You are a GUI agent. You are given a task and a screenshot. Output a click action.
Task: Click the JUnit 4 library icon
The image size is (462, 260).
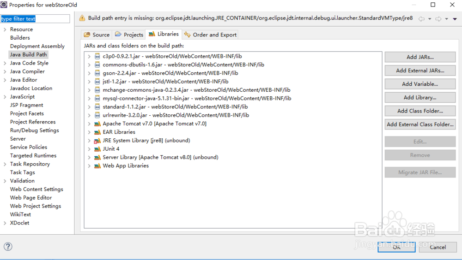click(x=97, y=149)
